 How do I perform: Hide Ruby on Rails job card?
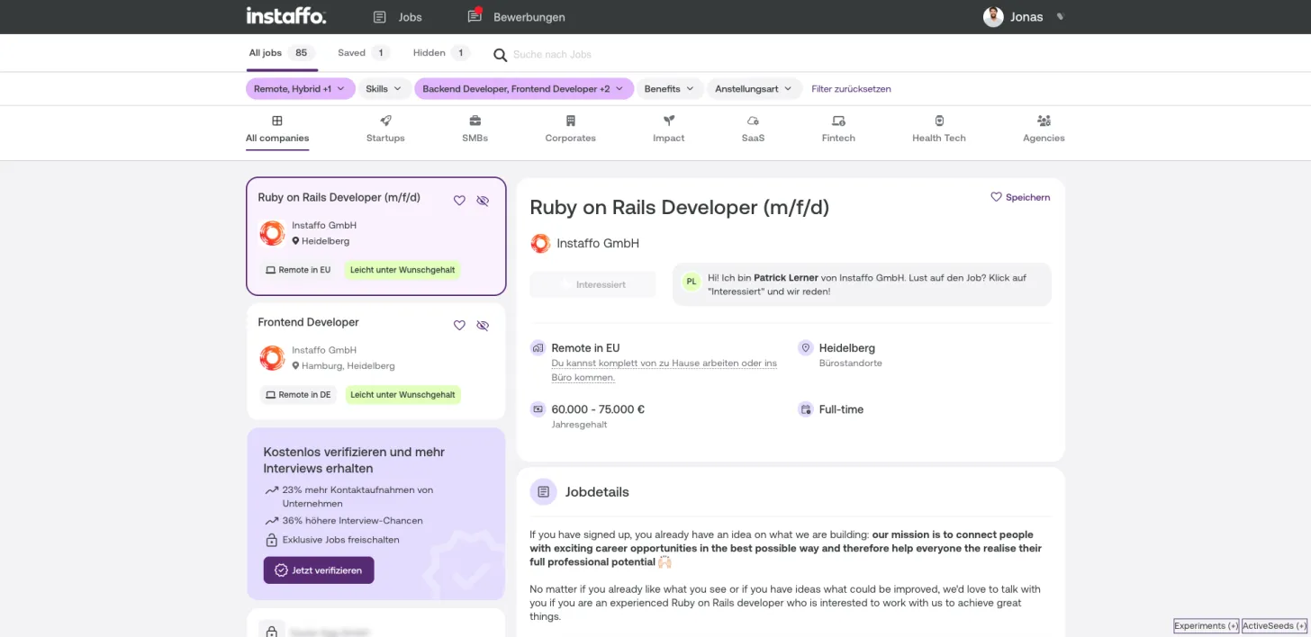[x=483, y=201]
